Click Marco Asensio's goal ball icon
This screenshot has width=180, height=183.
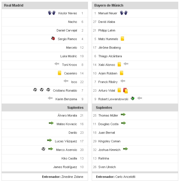(x=43, y=149)
